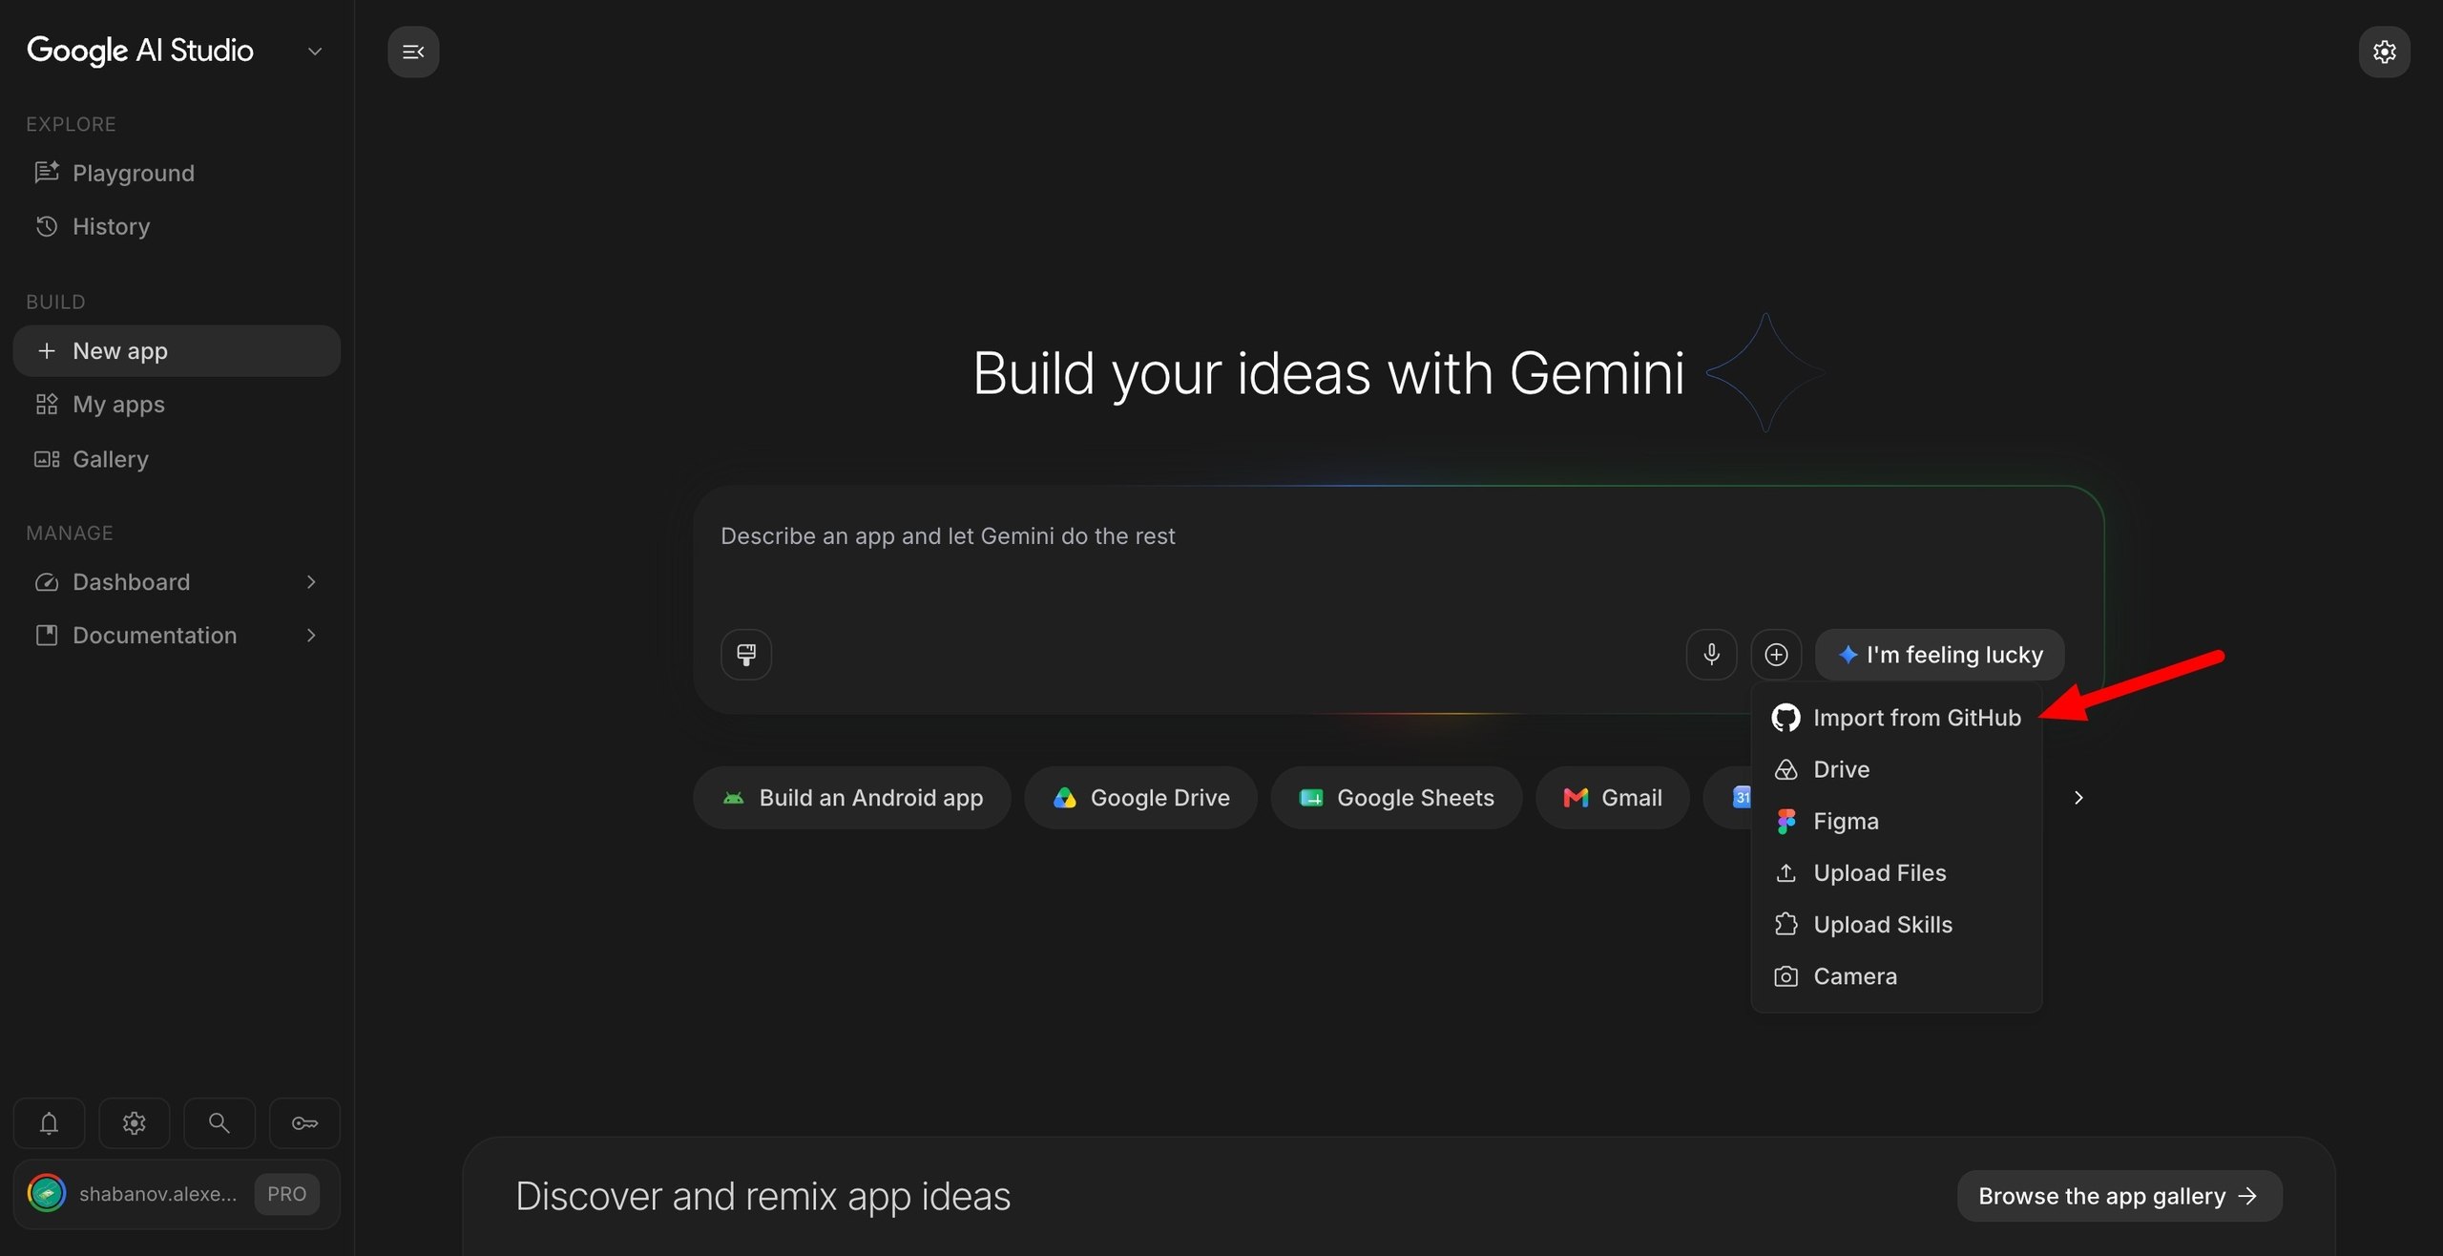
Task: Click the History clock icon
Action: coord(47,226)
